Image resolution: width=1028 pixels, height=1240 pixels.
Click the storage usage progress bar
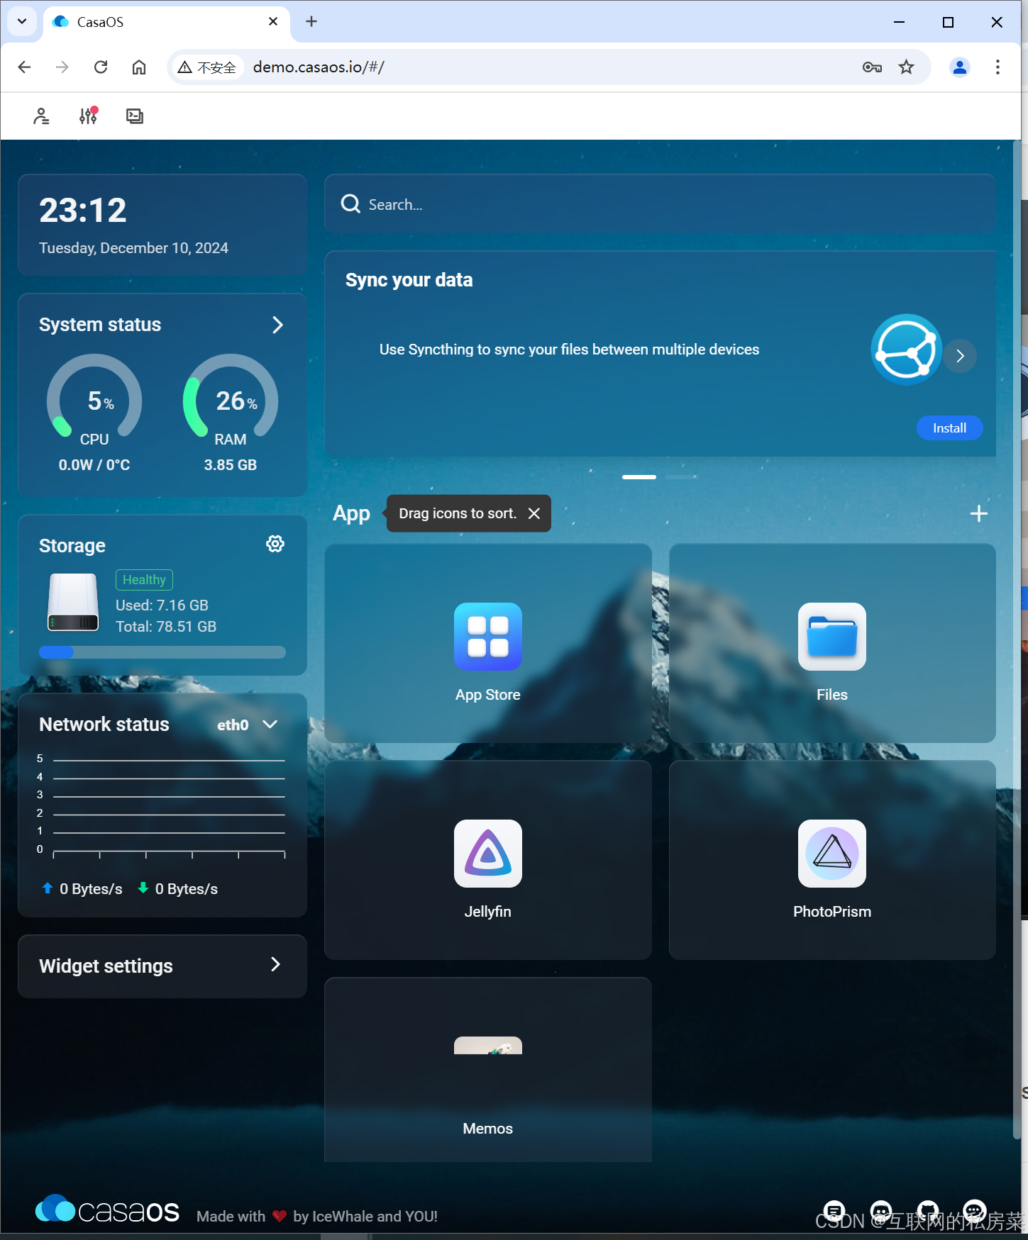(162, 652)
